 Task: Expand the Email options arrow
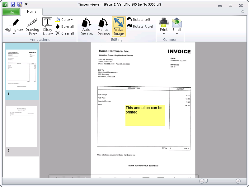click(177, 34)
